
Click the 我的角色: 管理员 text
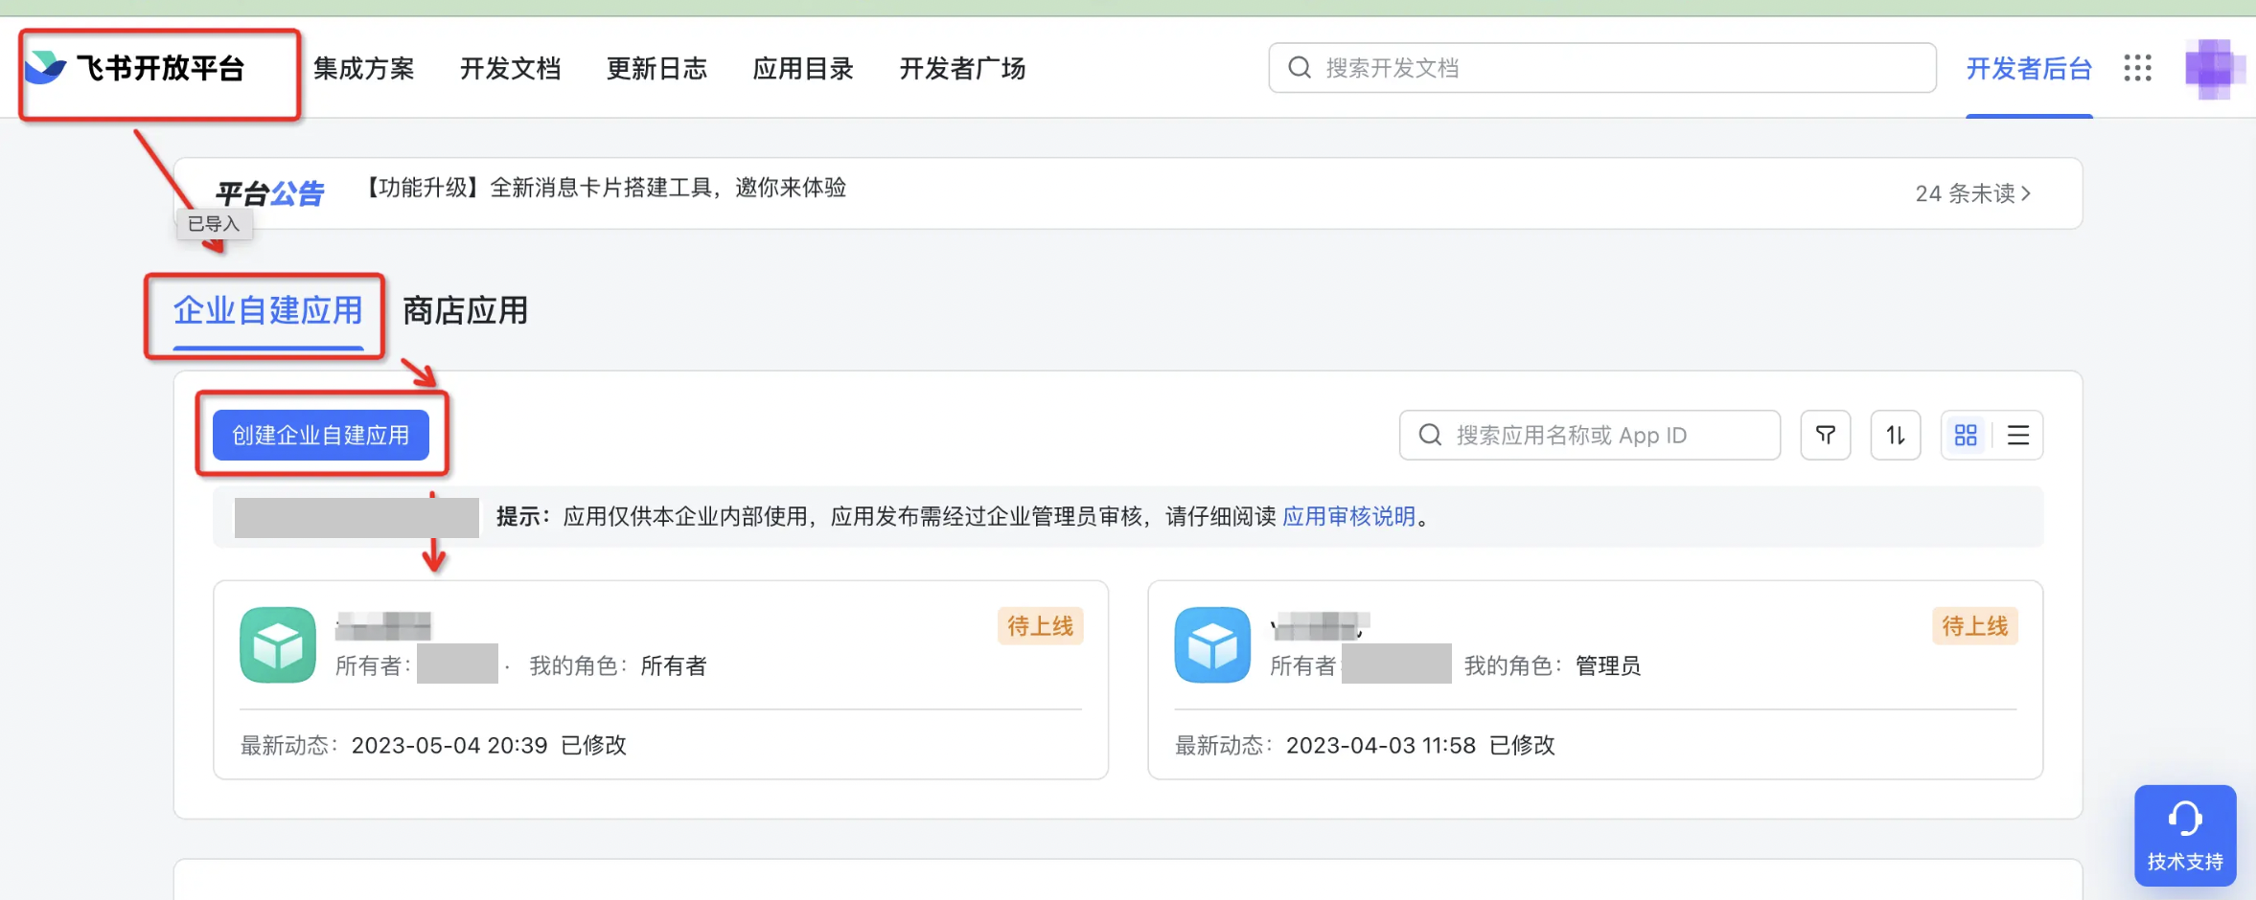(1553, 666)
